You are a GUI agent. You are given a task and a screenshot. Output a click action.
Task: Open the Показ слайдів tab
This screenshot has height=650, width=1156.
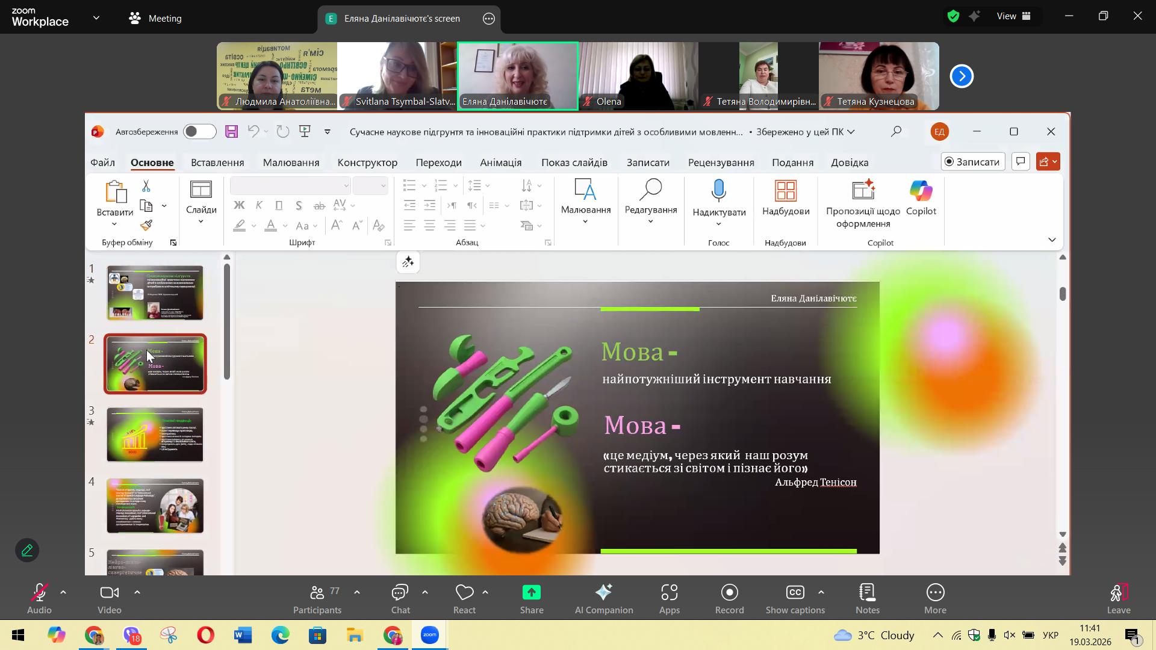[x=574, y=162]
